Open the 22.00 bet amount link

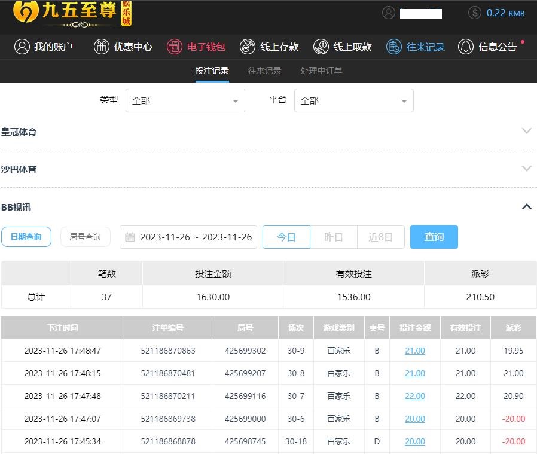point(415,396)
